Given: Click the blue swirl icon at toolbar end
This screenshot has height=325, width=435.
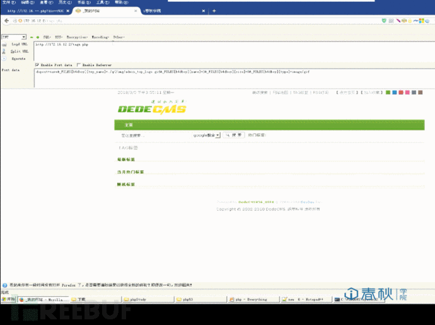Looking at the screenshot, I should click(427, 21).
